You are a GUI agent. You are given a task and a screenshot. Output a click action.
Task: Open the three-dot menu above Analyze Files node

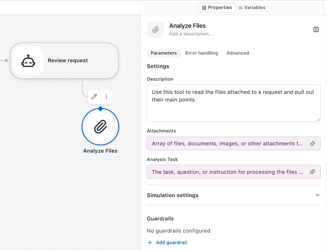pos(106,97)
